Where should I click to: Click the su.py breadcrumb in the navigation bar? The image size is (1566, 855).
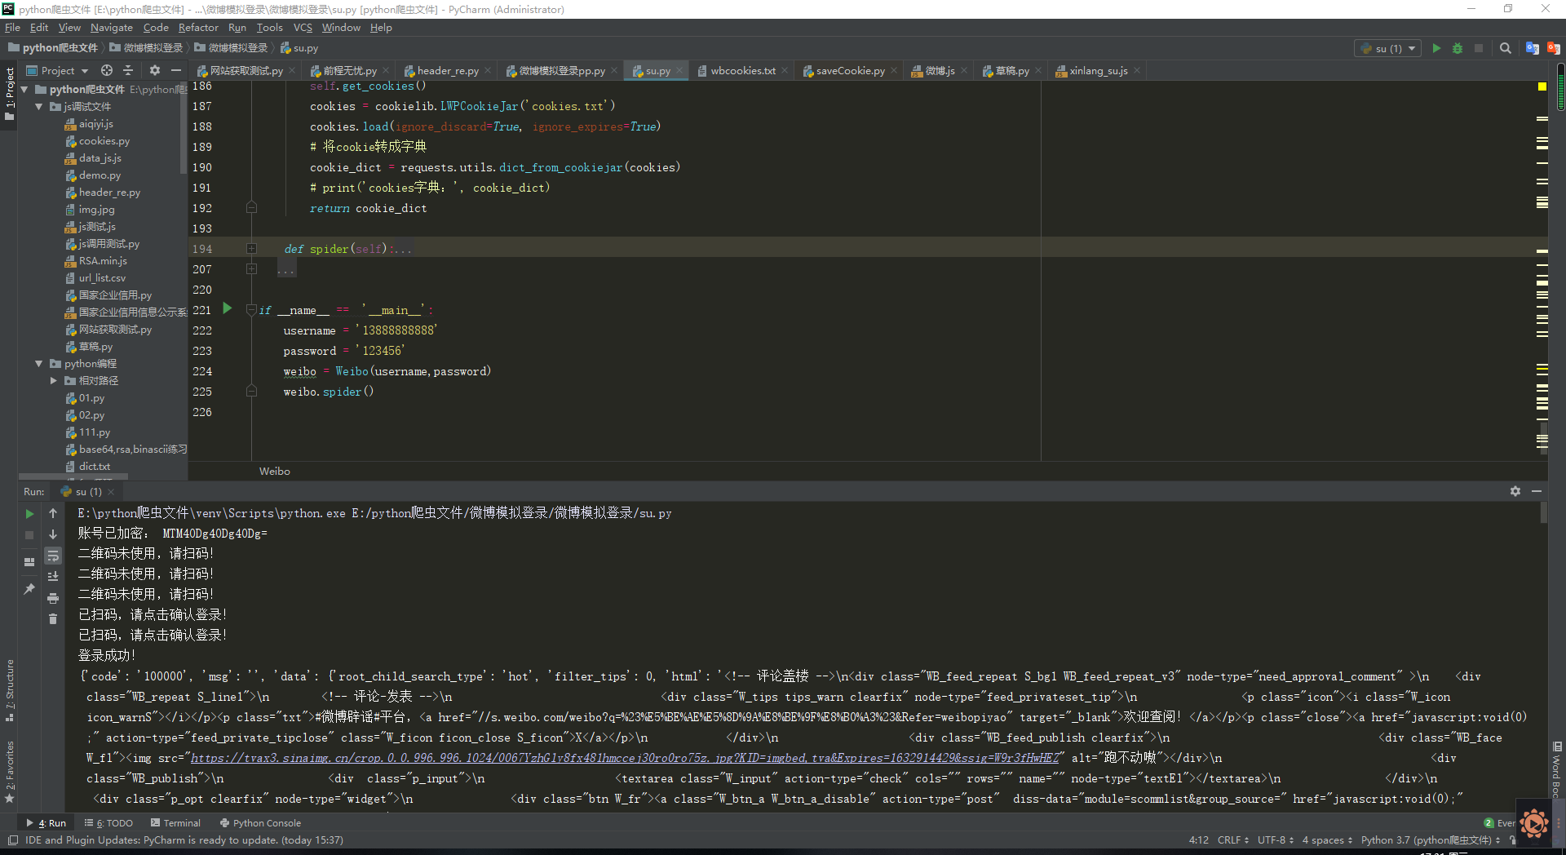pos(300,48)
